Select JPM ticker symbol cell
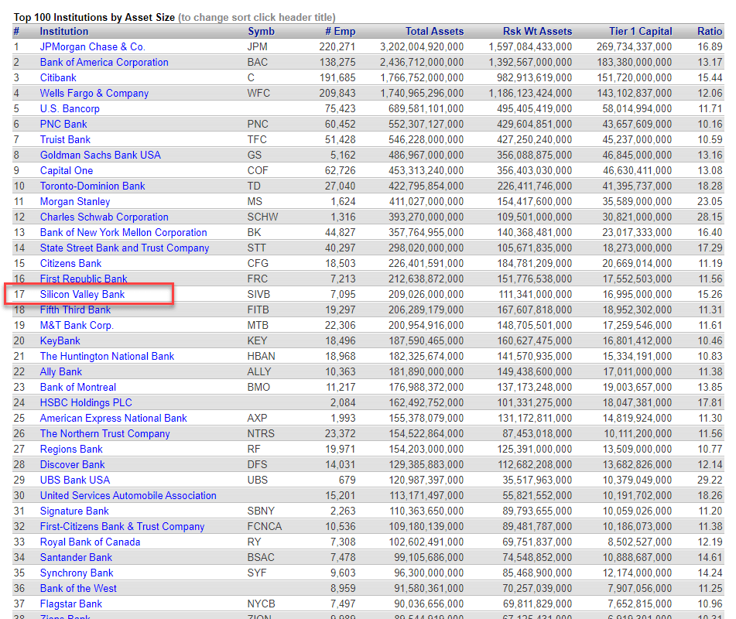The width and height of the screenshot is (736, 619). coord(258,47)
